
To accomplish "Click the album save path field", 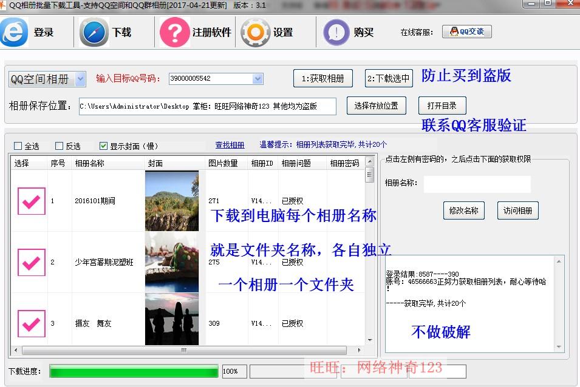I will coord(208,106).
